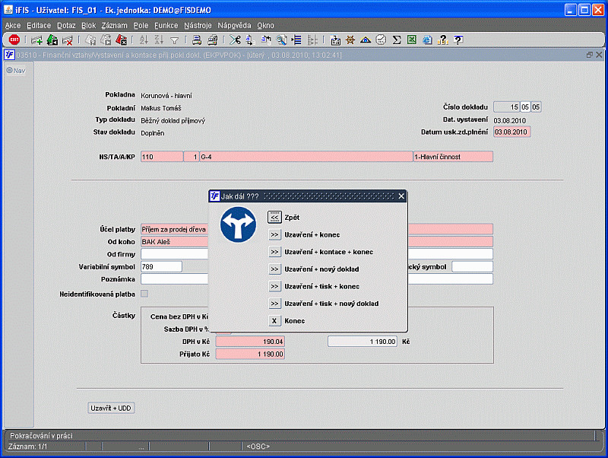Open the Nástroje menu
Screen dimensions: 608x458
(198, 25)
